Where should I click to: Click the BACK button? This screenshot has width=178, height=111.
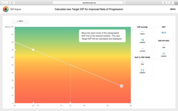[20, 21]
